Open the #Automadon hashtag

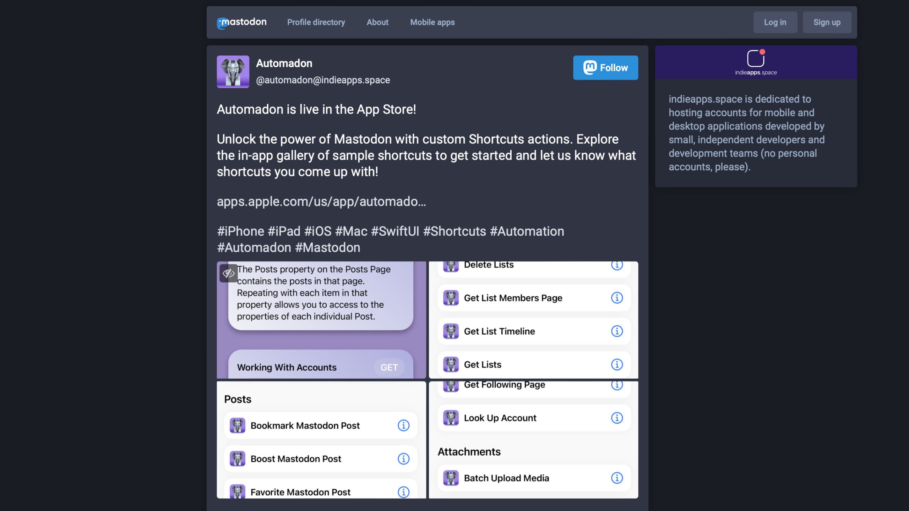pos(254,248)
